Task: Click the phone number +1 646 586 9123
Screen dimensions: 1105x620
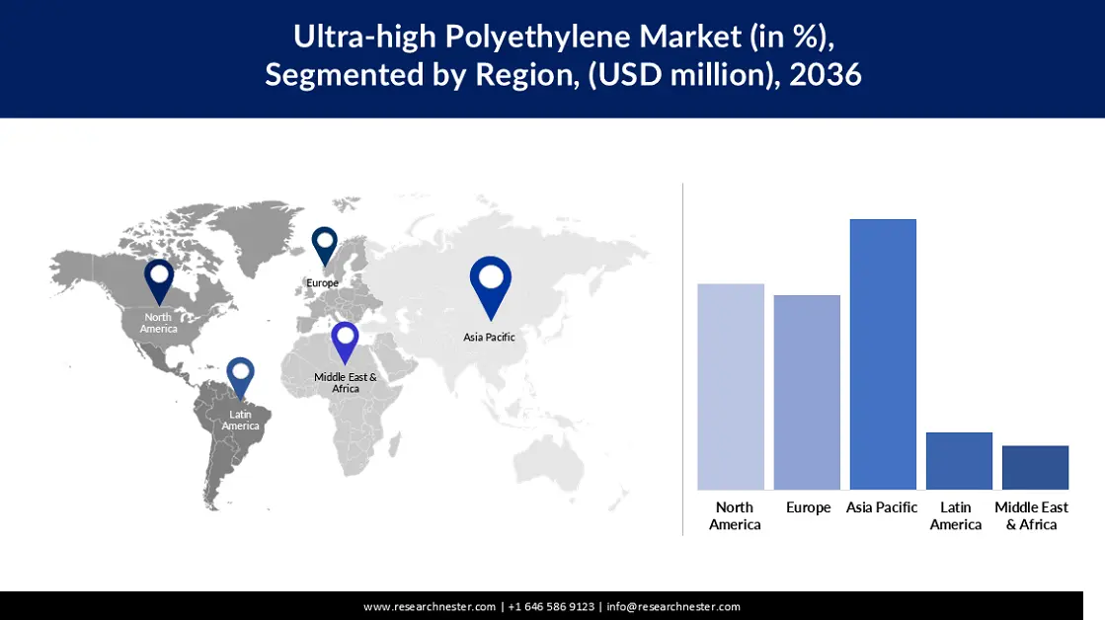Action: (x=552, y=606)
